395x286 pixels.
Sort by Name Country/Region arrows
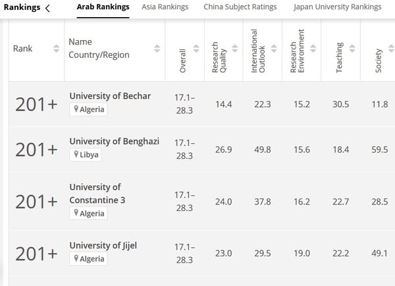pos(157,48)
